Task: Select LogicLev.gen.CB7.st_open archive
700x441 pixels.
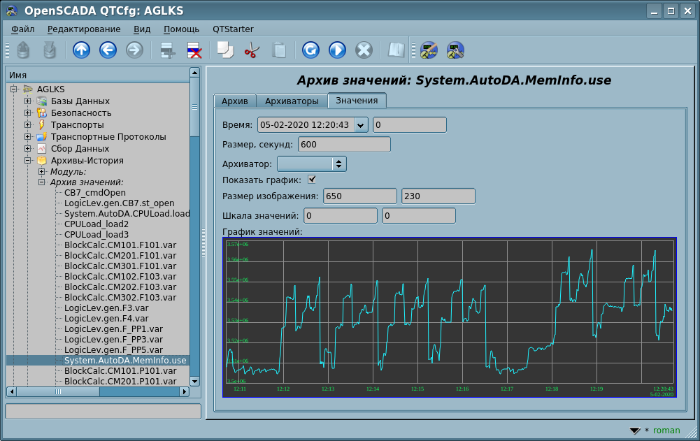Action: pos(119,203)
